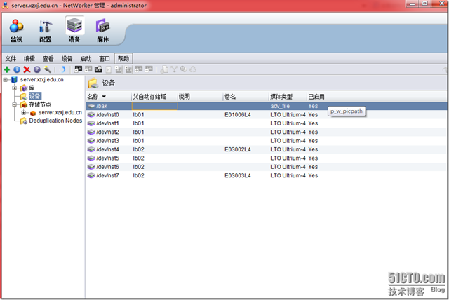Open the 监视 (Monitoring) view
The image size is (449, 300).
pos(16,30)
